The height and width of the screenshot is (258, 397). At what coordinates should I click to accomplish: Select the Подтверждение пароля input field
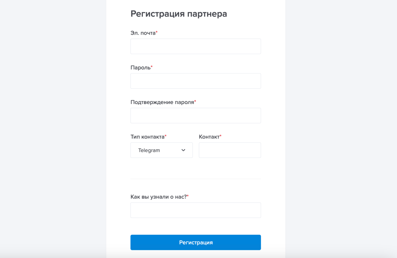[195, 115]
